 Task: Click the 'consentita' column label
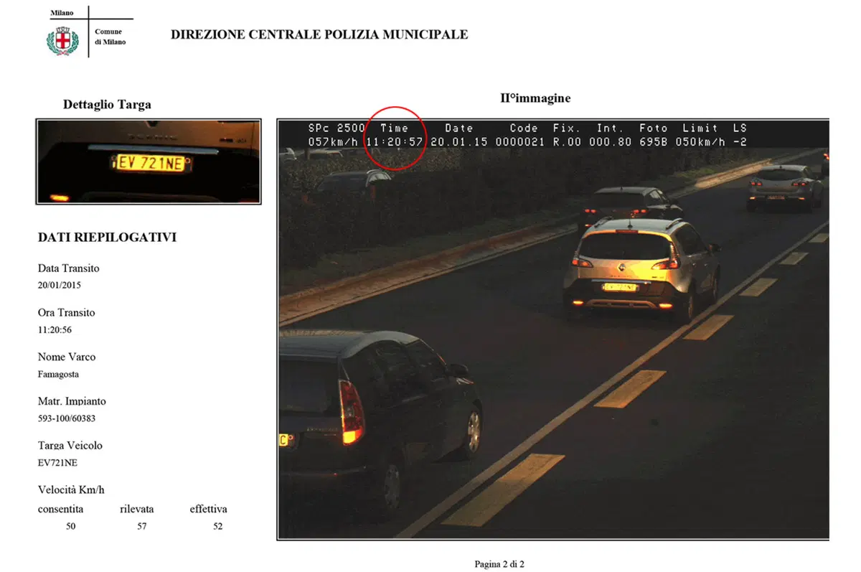click(x=61, y=510)
